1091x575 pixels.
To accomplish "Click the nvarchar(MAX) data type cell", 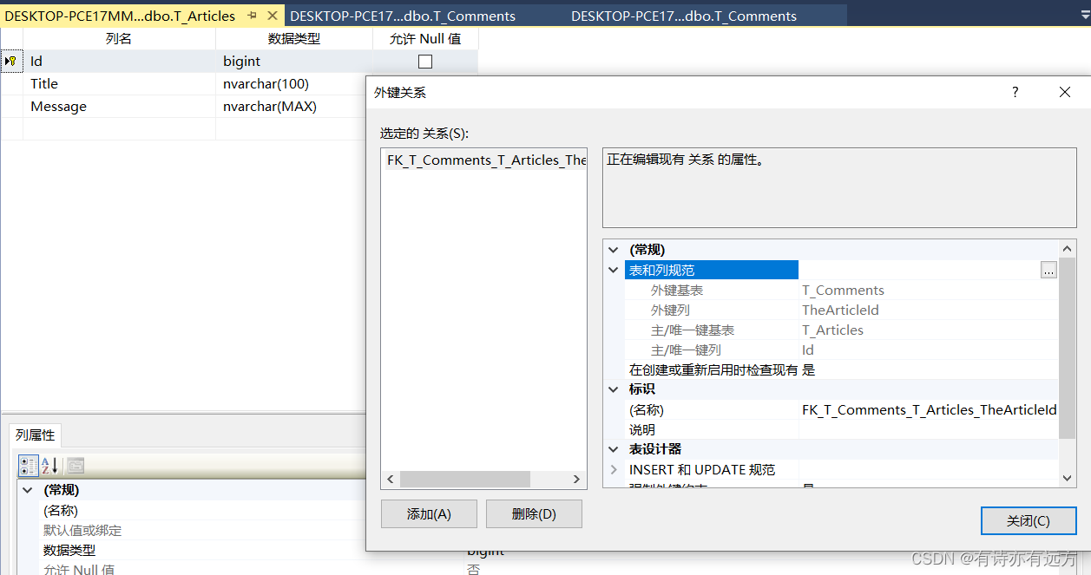I will click(292, 107).
